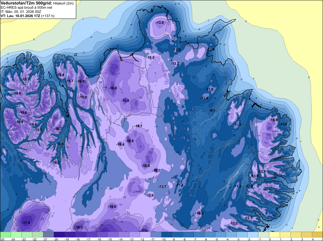This screenshot has height=241, width=323.
Task: Click the -17.8 temperature value
Action: pyautogui.click(x=26, y=223)
